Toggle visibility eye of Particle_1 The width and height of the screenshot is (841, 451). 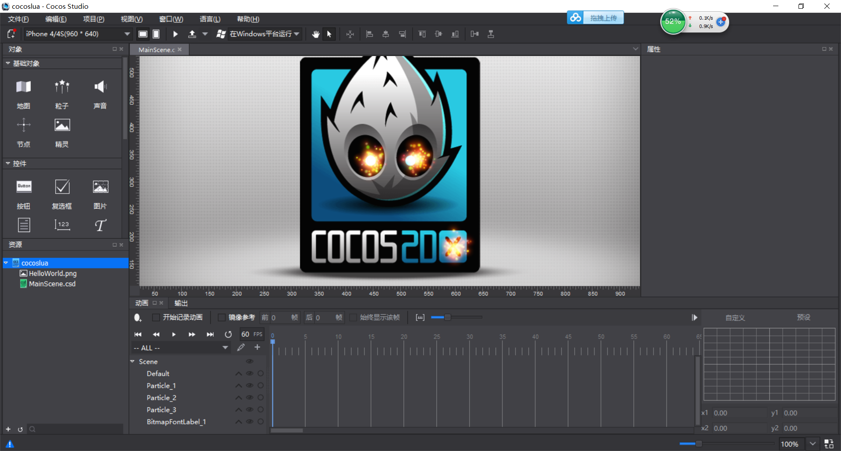pos(250,385)
